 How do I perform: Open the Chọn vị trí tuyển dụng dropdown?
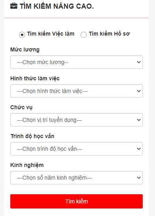click(77, 120)
